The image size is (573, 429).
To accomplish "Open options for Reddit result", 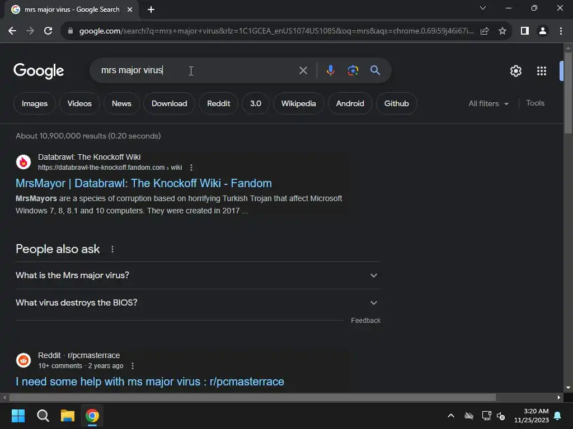I will pos(132,365).
